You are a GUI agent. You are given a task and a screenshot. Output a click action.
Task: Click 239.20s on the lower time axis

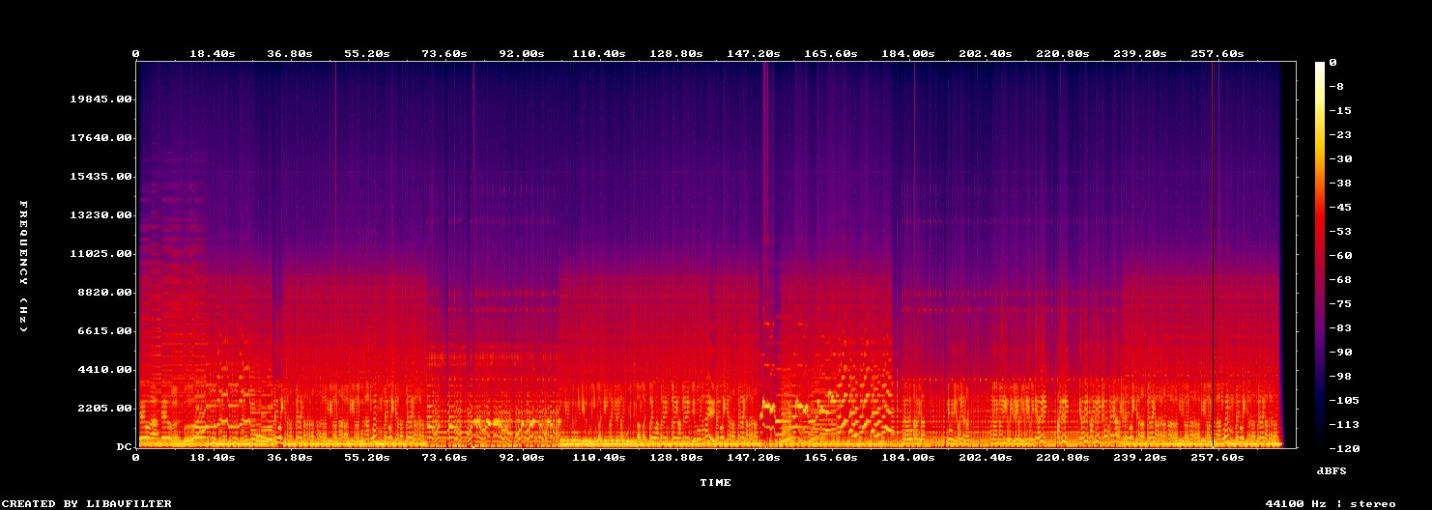point(1140,457)
